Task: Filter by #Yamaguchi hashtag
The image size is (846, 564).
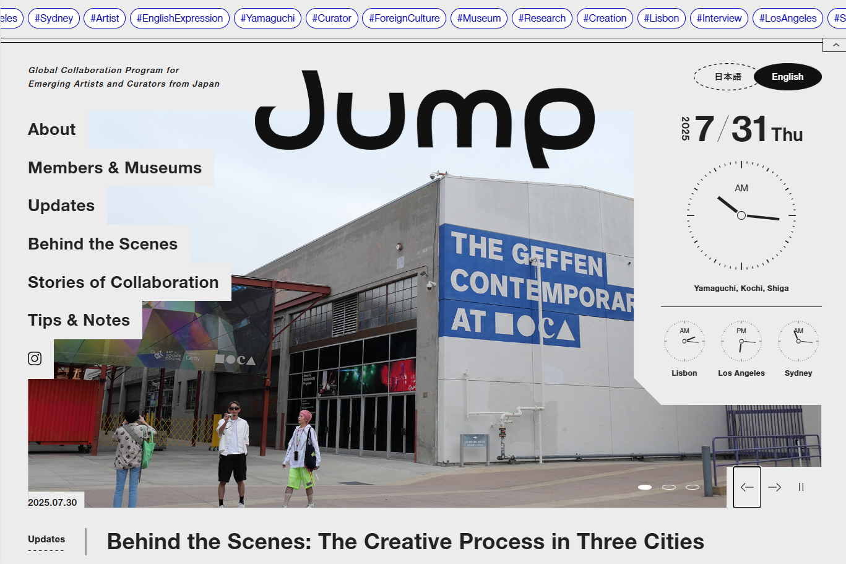Action: [267, 18]
